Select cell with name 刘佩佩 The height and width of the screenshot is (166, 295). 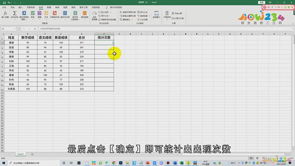coord(11,89)
